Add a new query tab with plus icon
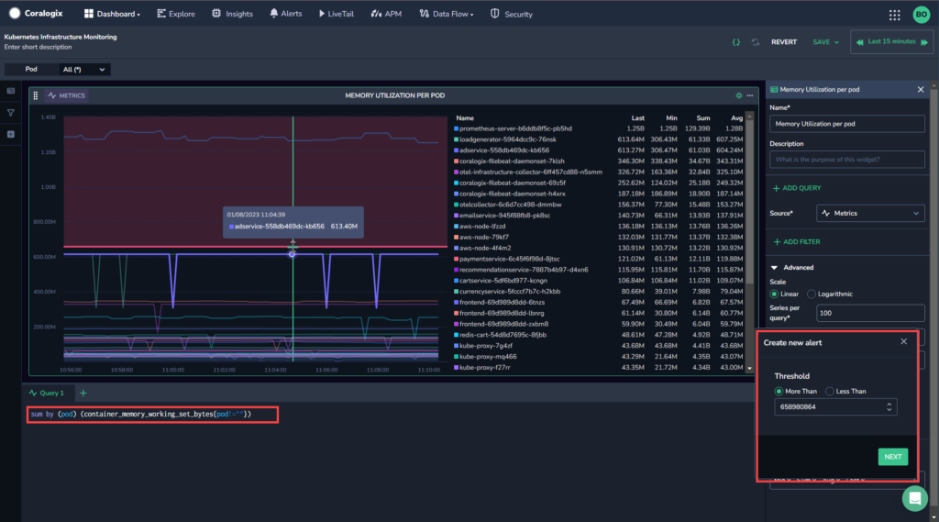Image resolution: width=939 pixels, height=522 pixels. [x=83, y=394]
